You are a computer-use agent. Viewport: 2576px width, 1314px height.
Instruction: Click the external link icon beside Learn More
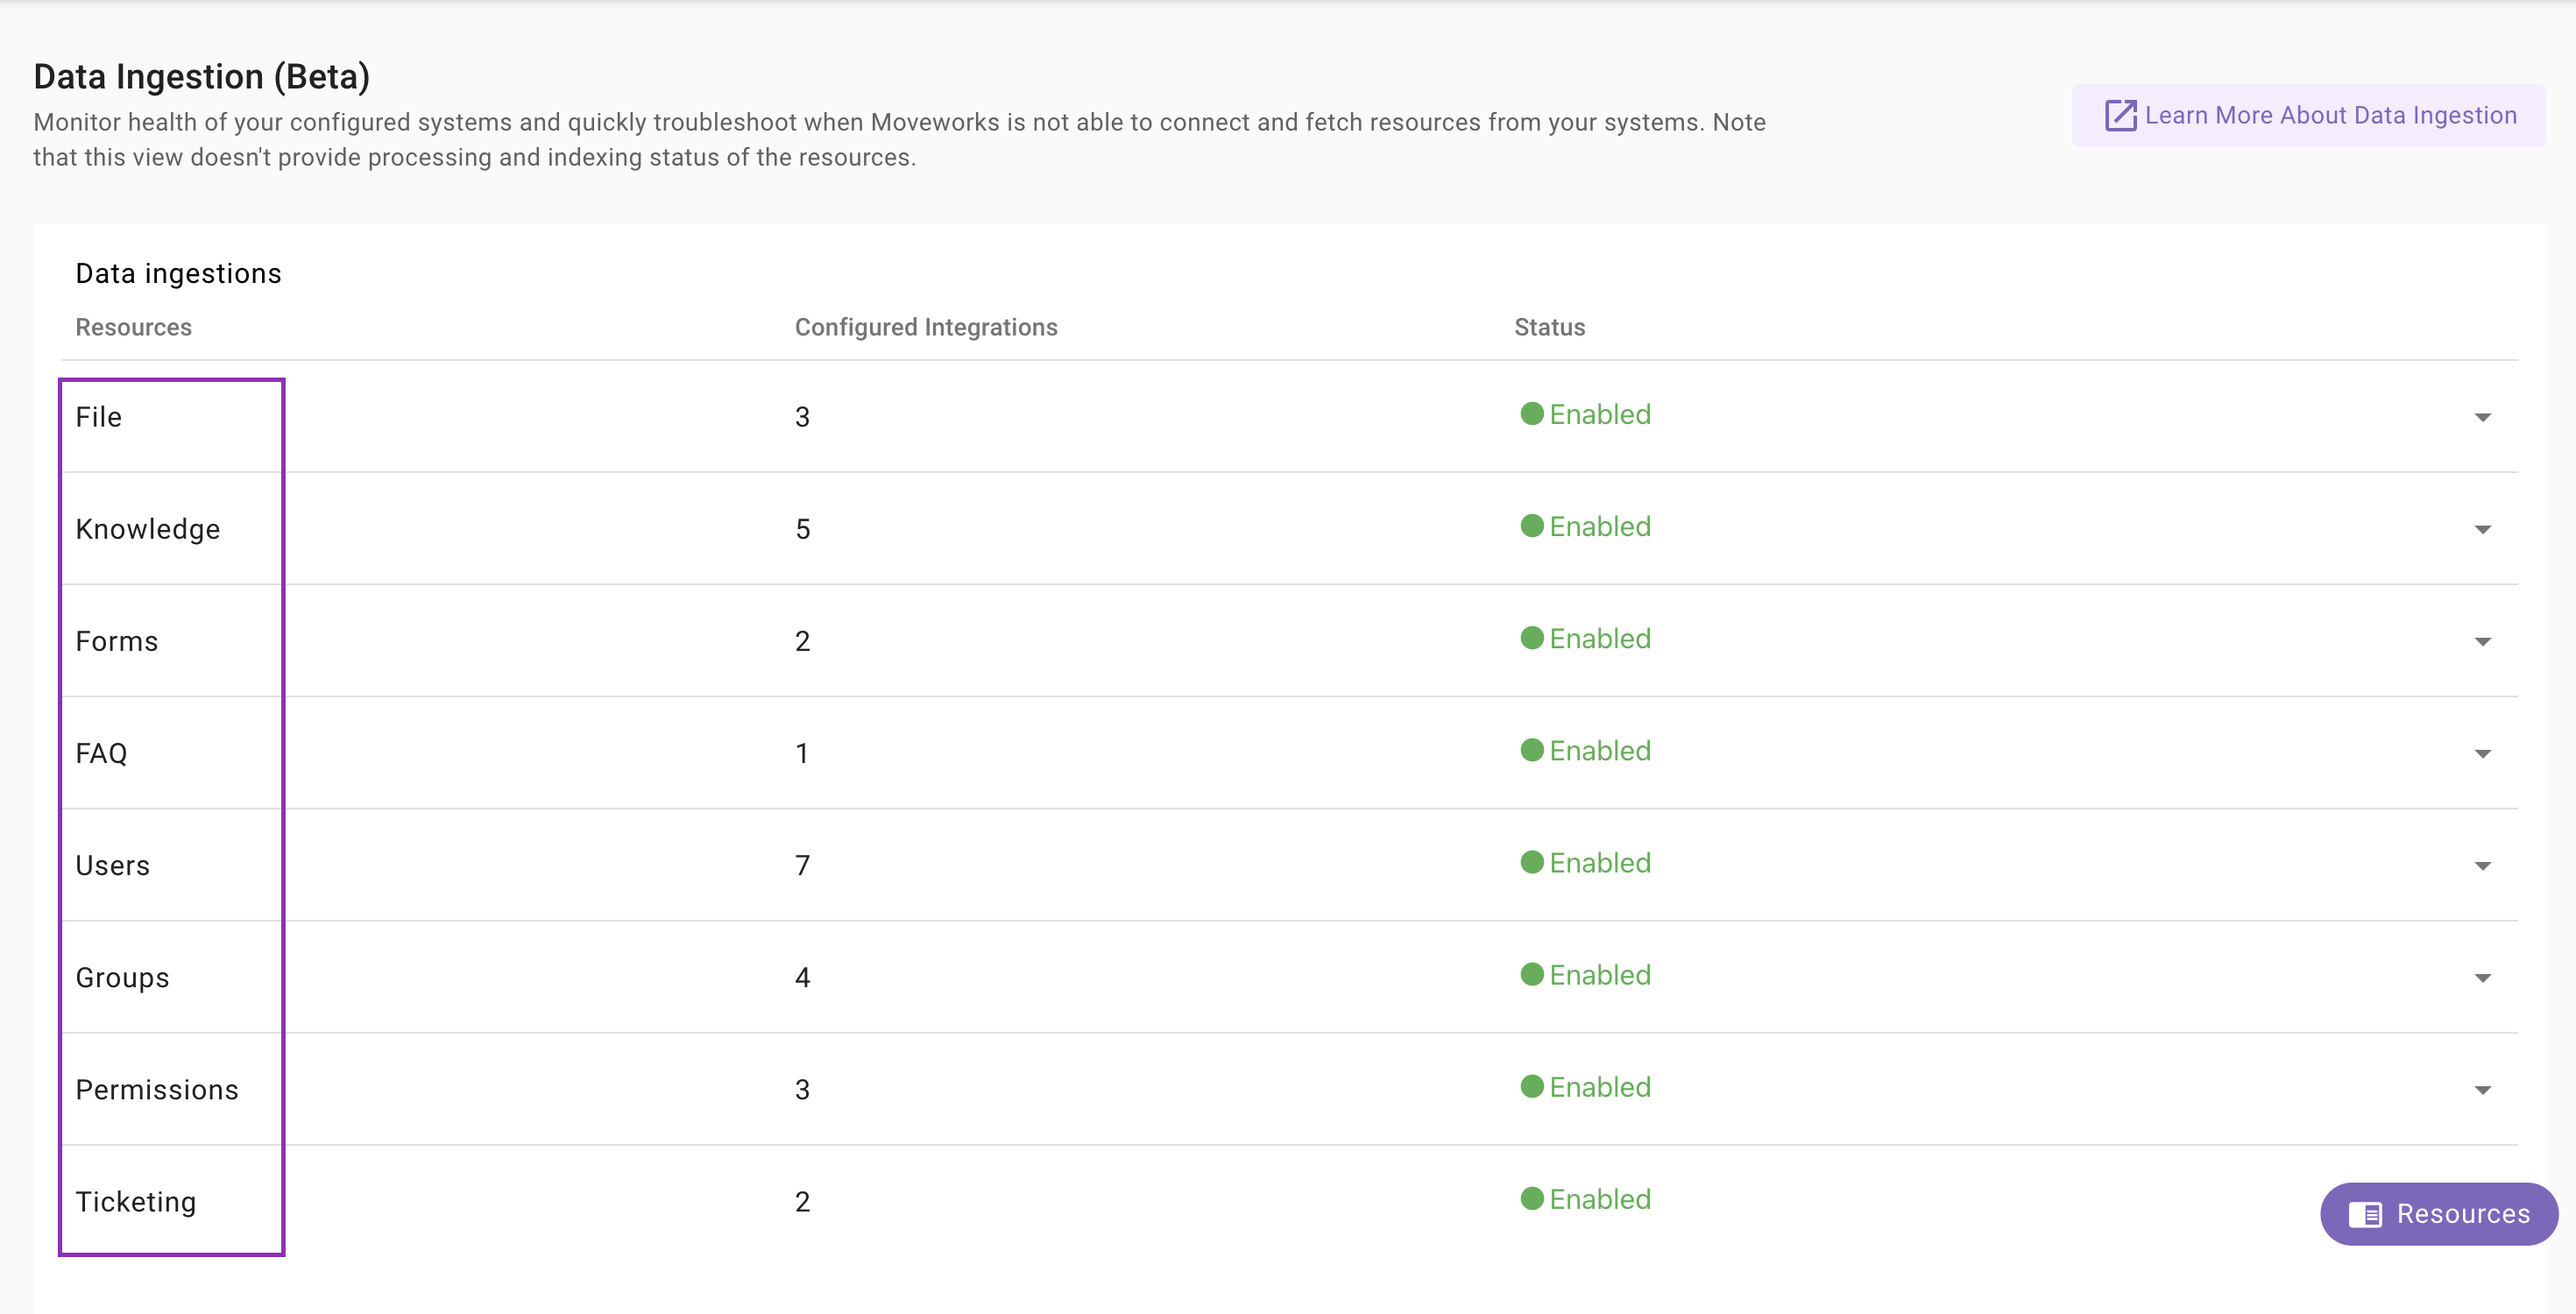pos(2120,116)
